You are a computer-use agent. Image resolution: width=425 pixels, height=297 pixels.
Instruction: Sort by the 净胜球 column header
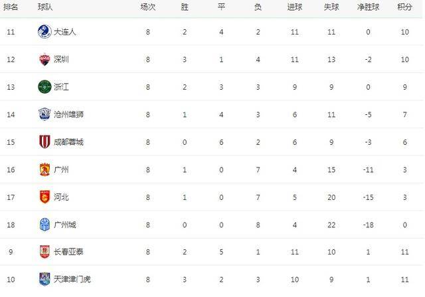tap(368, 7)
